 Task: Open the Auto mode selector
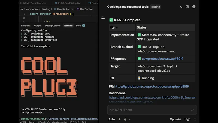[x=111, y=119]
